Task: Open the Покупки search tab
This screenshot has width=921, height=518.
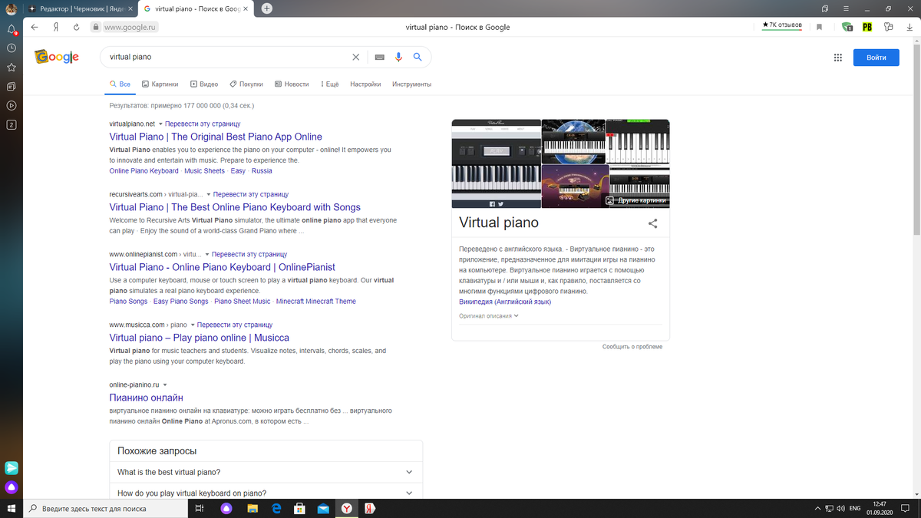Action: click(x=246, y=84)
